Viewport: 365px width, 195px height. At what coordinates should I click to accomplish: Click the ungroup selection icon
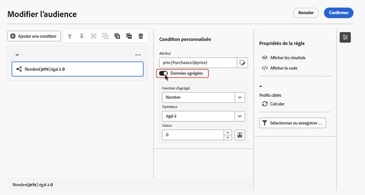(x=105, y=36)
